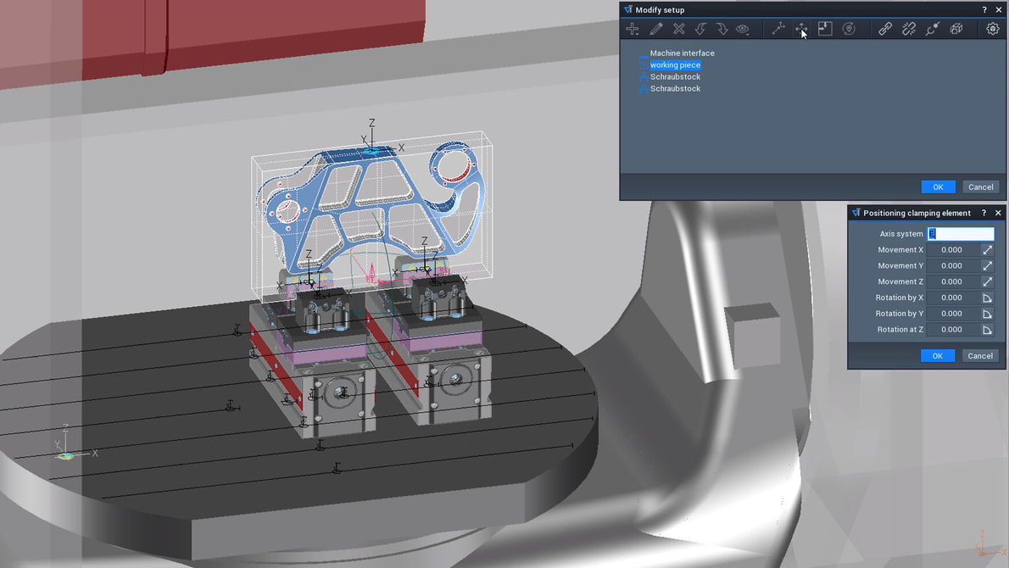
Task: Select the first Schraubstock item in the list
Action: pyautogui.click(x=675, y=77)
